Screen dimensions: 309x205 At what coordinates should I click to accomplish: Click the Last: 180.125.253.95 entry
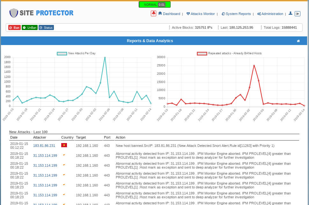point(237,28)
